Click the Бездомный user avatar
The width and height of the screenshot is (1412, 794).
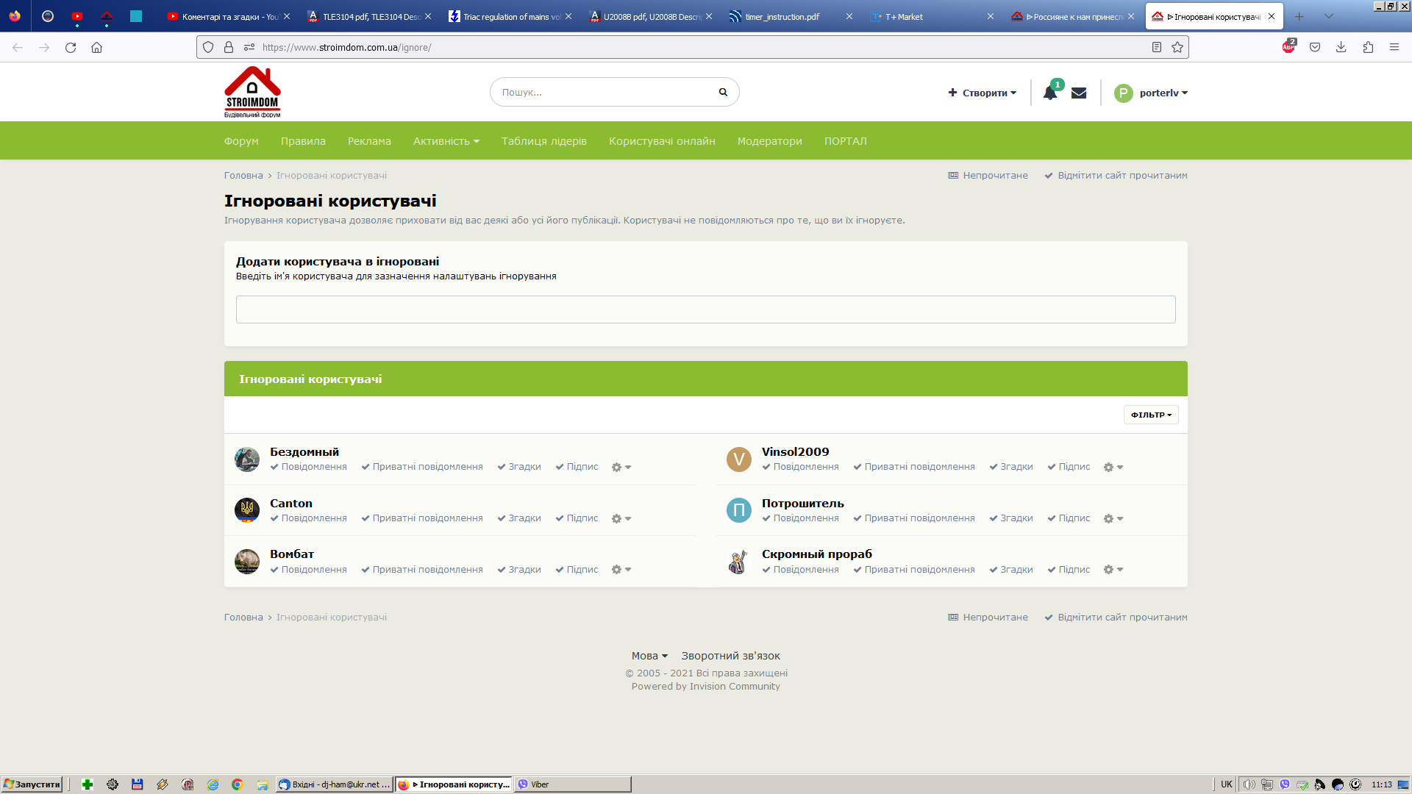pos(247,459)
